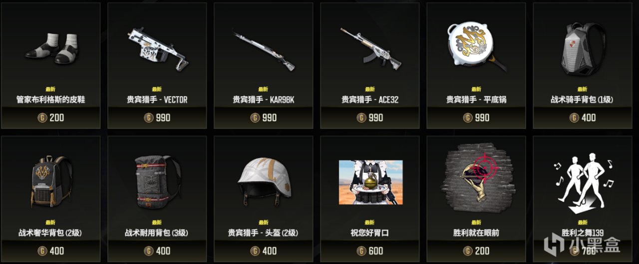This screenshot has width=639, height=264.
Task: Open the 贵宾猎手 ACE32 rifle item
Action: click(x=370, y=48)
